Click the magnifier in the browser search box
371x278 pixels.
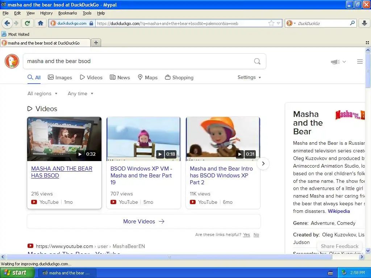[352, 23]
